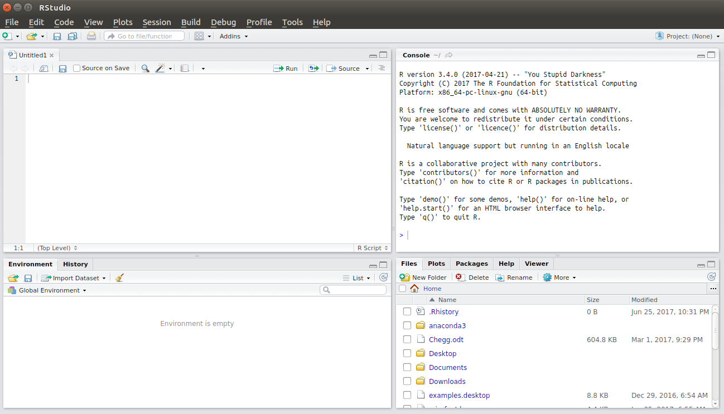Screen dimensions: 724x414
Task: Open the Global Environment dropdown
Action: (x=47, y=290)
